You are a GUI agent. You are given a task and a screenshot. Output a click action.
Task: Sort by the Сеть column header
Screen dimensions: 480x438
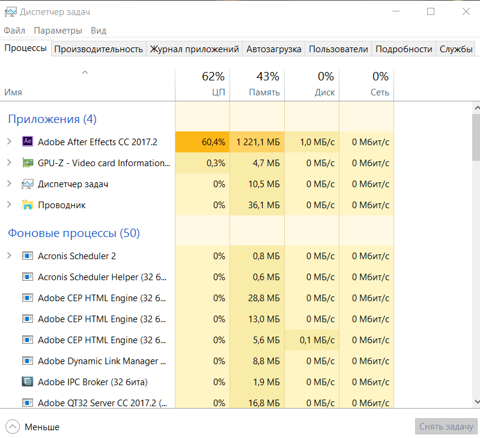(x=366, y=85)
